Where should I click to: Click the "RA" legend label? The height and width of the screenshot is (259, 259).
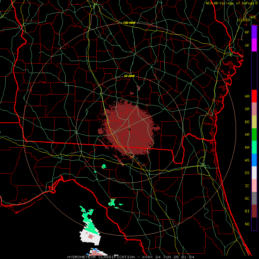pos(247,148)
